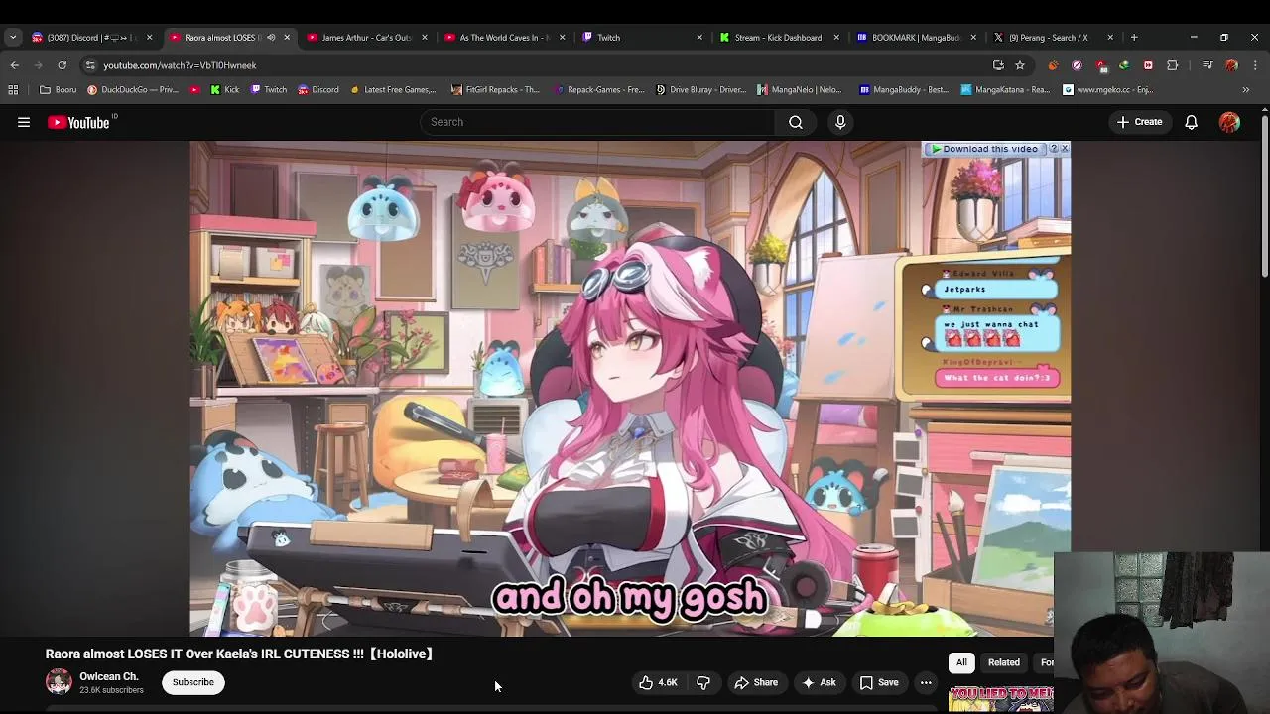Image resolution: width=1270 pixels, height=714 pixels.
Task: Open YouTube notifications bell
Action: point(1191,122)
